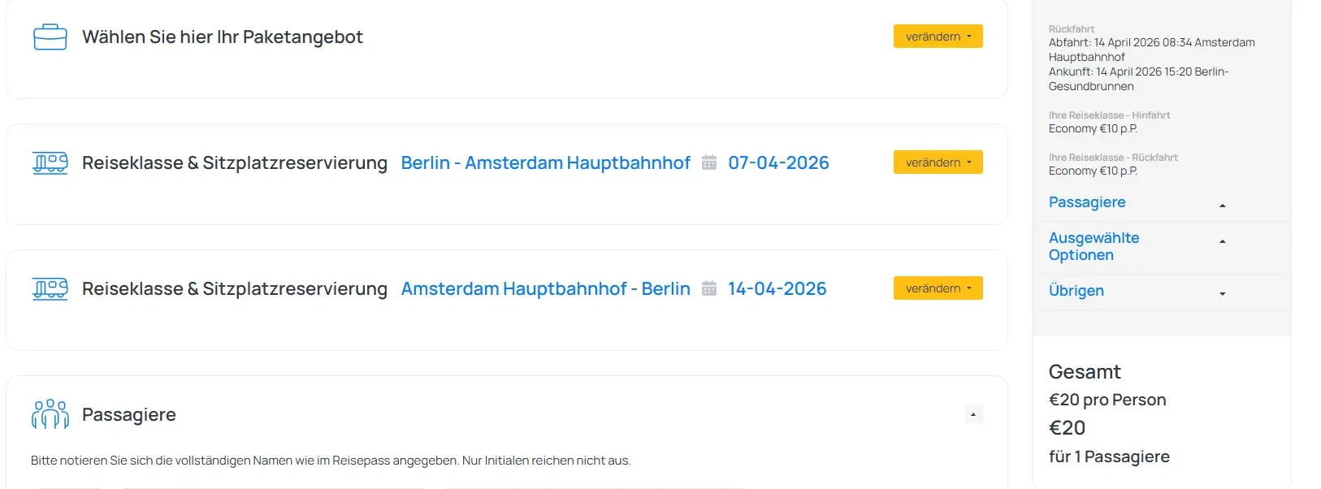
Task: Expand the Übrigen section in the sidebar
Action: tap(1222, 293)
